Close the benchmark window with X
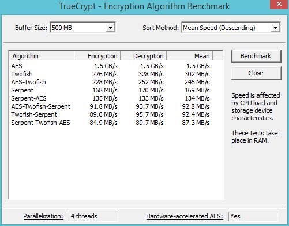Screen dimensions: 289x226 pos(279,4)
